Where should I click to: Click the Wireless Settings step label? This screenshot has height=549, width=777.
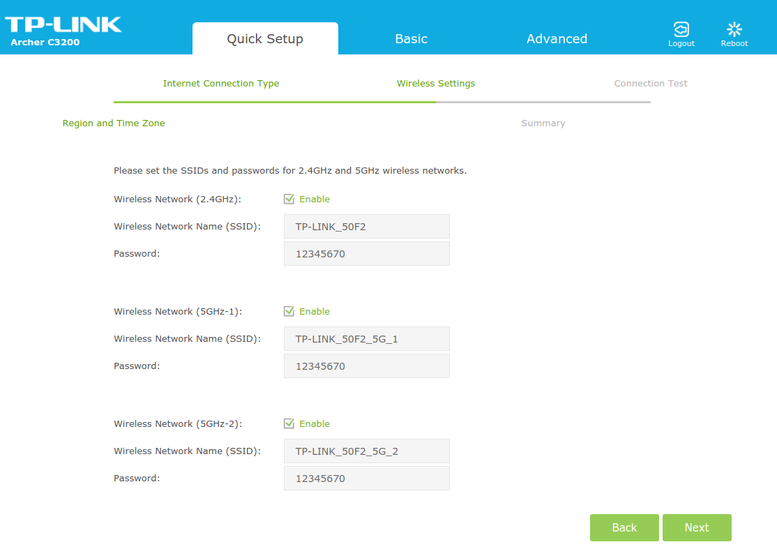(436, 84)
